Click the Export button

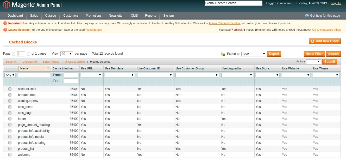click(274, 54)
